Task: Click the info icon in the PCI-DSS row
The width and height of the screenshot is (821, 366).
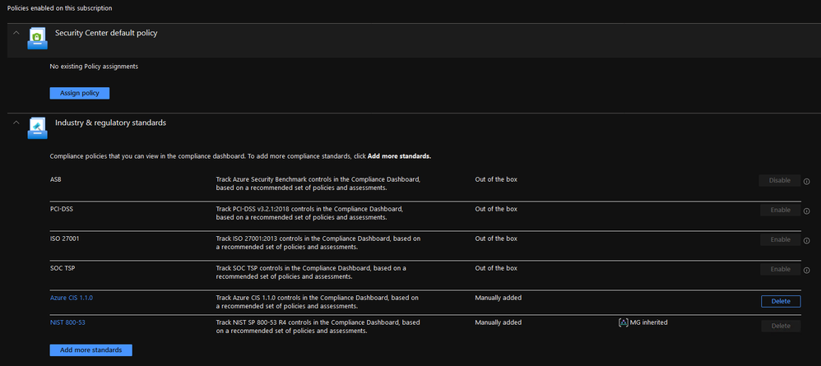Action: 806,211
